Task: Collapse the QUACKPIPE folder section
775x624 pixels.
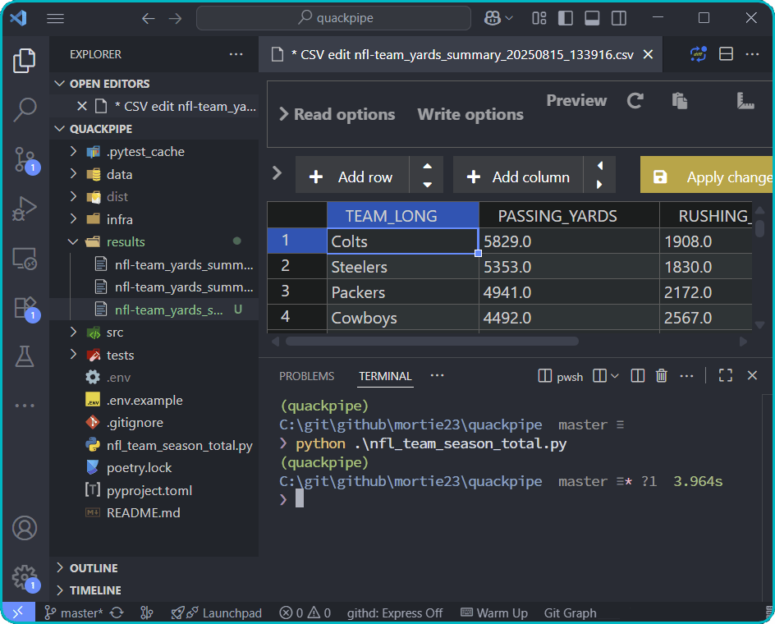Action: [154, 129]
